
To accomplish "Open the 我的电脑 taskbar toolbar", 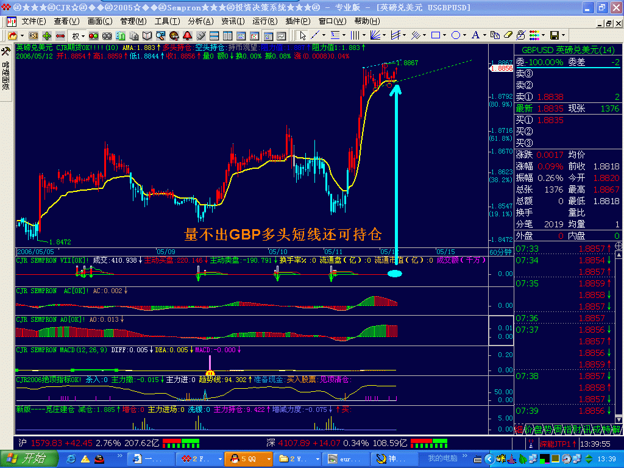I will pos(442,458).
